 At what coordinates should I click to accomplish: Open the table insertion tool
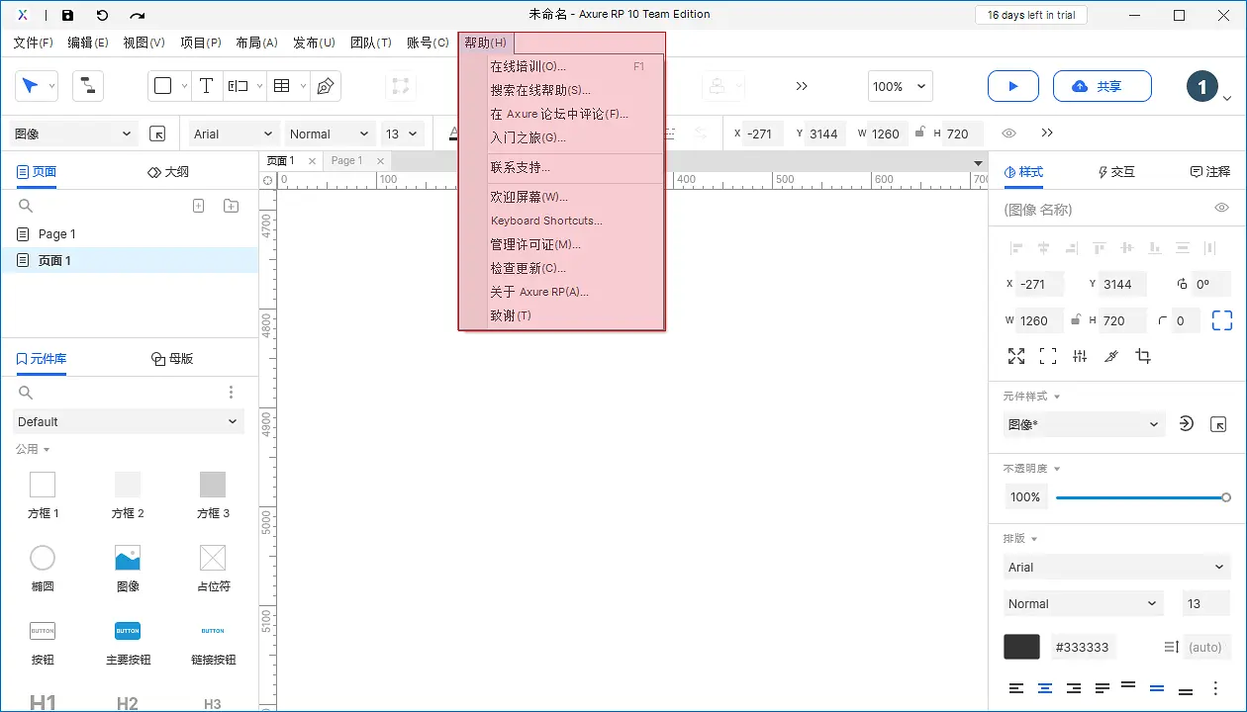point(282,86)
